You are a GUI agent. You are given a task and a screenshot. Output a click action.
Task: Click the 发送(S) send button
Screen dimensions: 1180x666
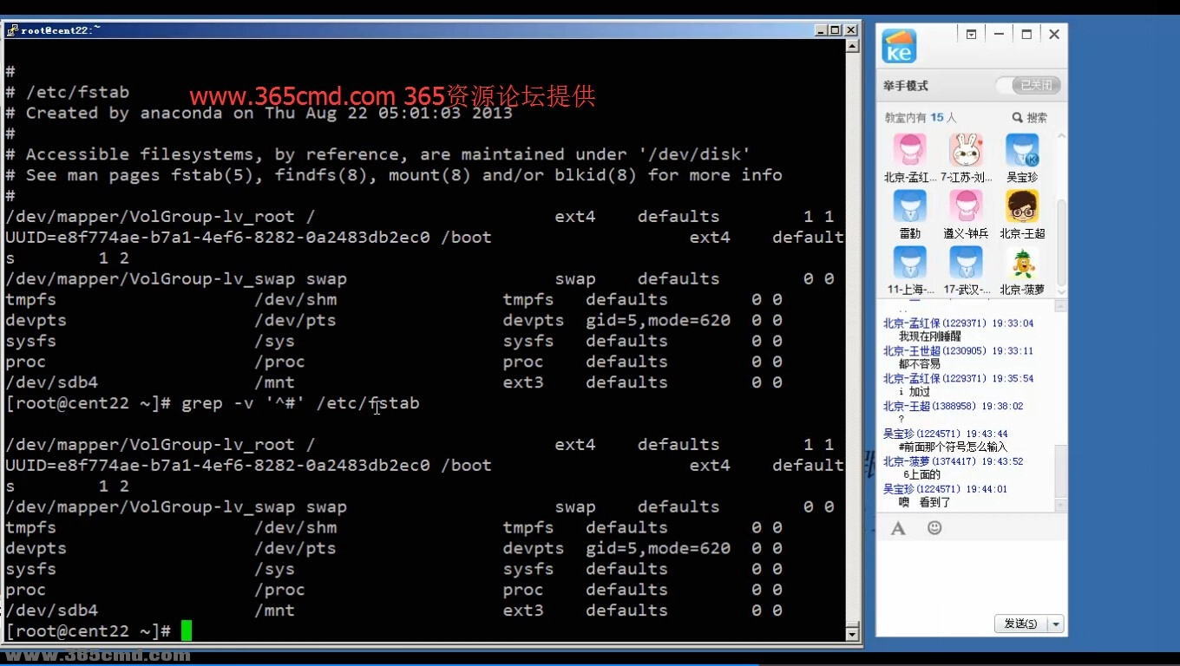tap(1022, 624)
